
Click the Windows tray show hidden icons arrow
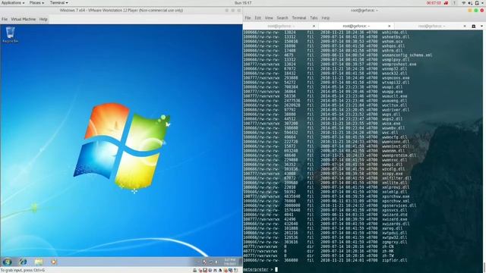(198, 262)
